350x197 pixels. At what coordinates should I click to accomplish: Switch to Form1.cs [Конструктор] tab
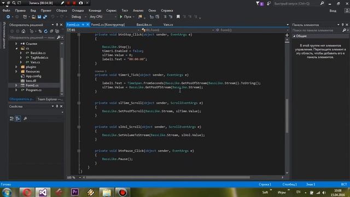click(108, 25)
